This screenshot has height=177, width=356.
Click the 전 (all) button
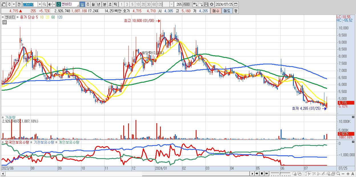click(x=19, y=4)
